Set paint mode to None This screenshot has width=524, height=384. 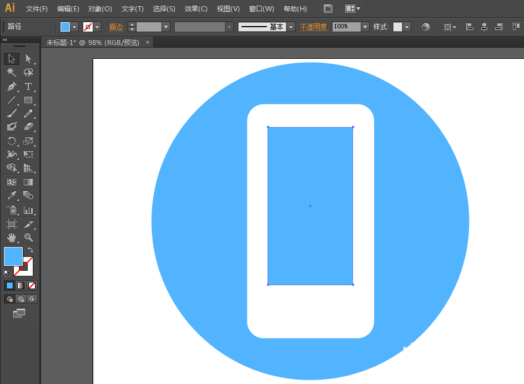(x=32, y=285)
